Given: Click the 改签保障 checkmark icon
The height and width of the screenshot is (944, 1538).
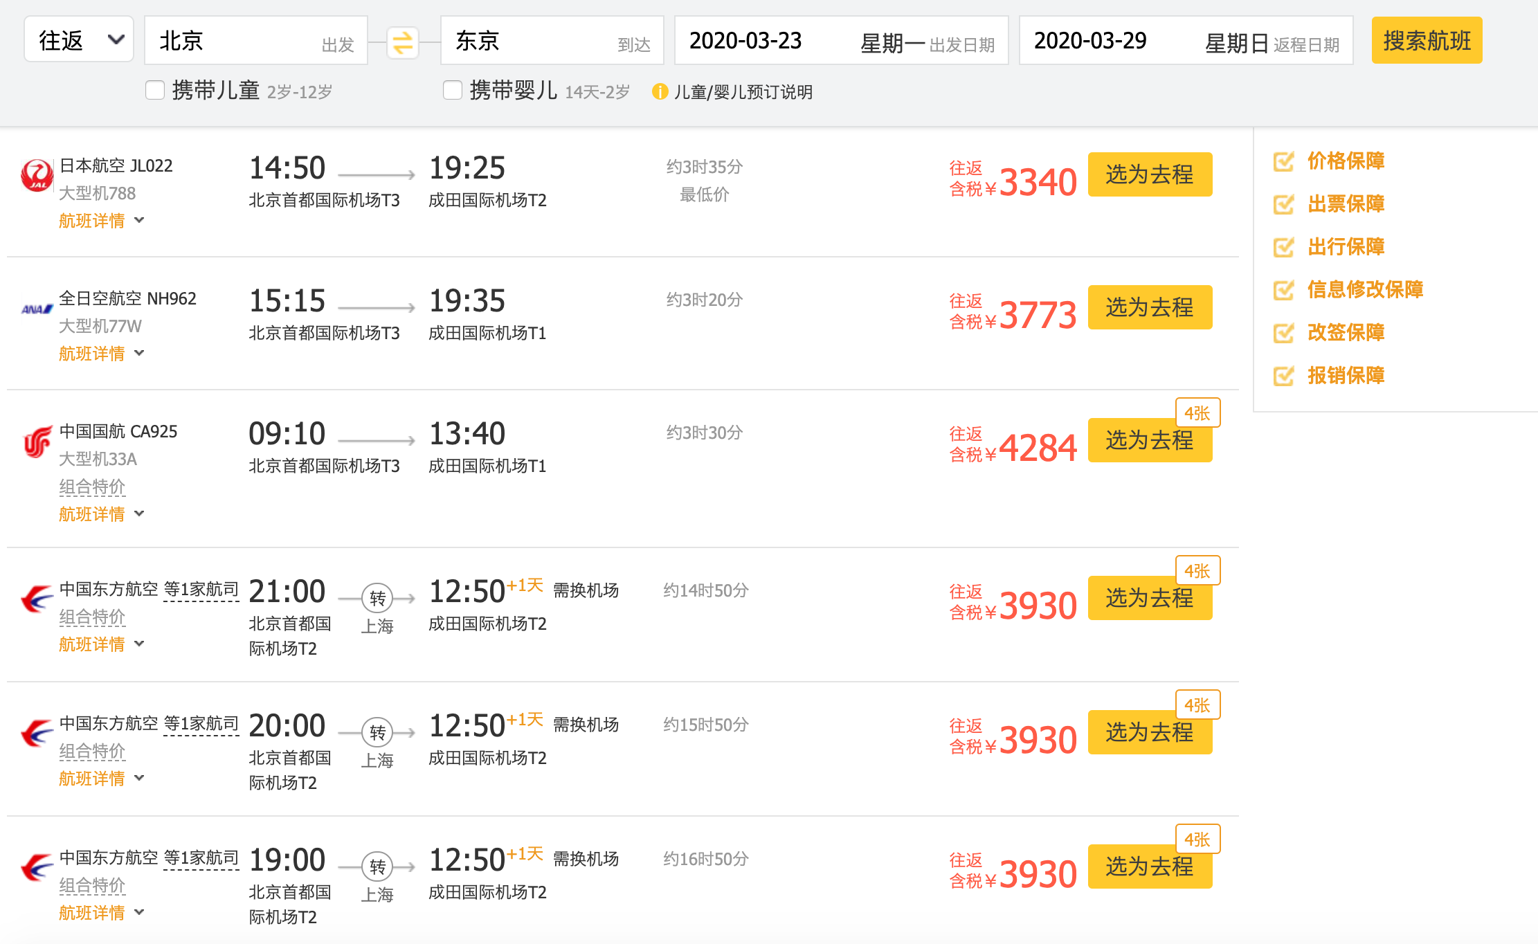Looking at the screenshot, I should pos(1283,333).
